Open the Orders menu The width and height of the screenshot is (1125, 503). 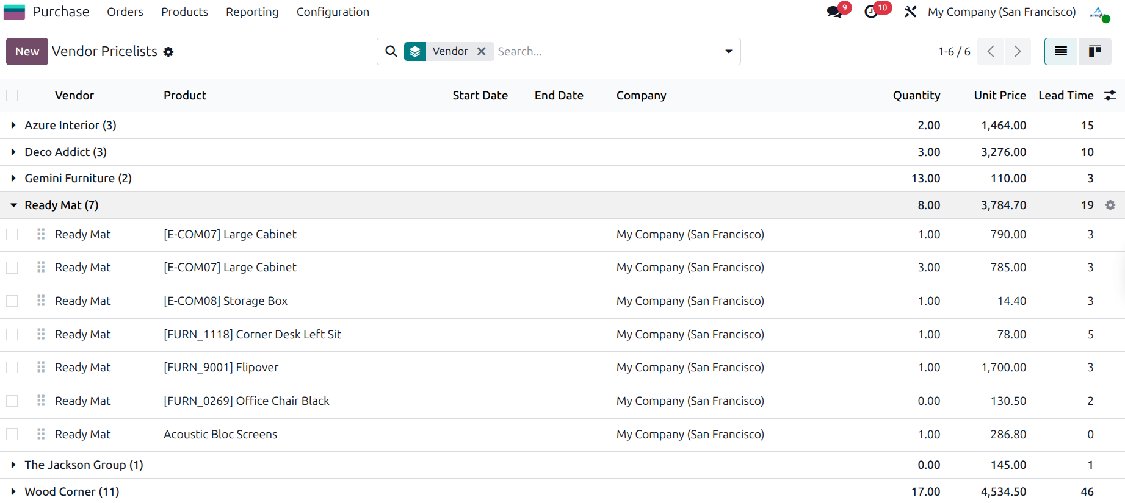125,12
